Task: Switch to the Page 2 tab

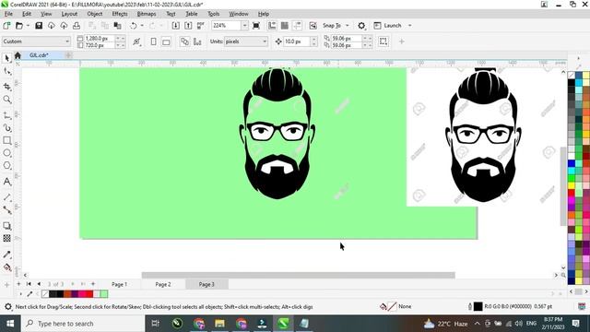Action: pyautogui.click(x=163, y=284)
